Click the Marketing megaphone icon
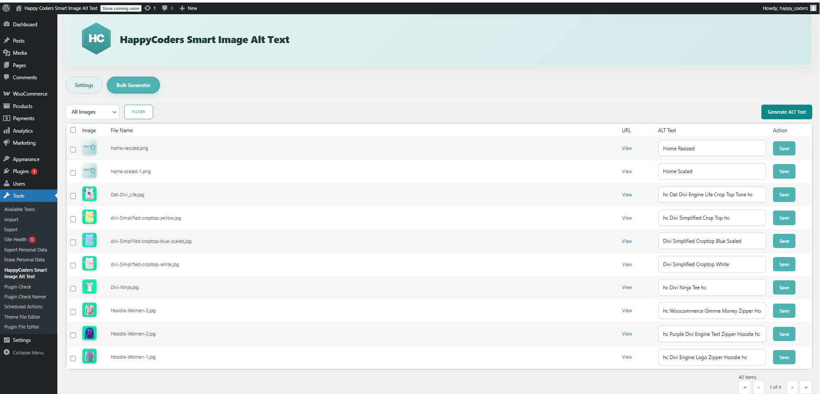Screen dimensions: 820x394 (6, 143)
